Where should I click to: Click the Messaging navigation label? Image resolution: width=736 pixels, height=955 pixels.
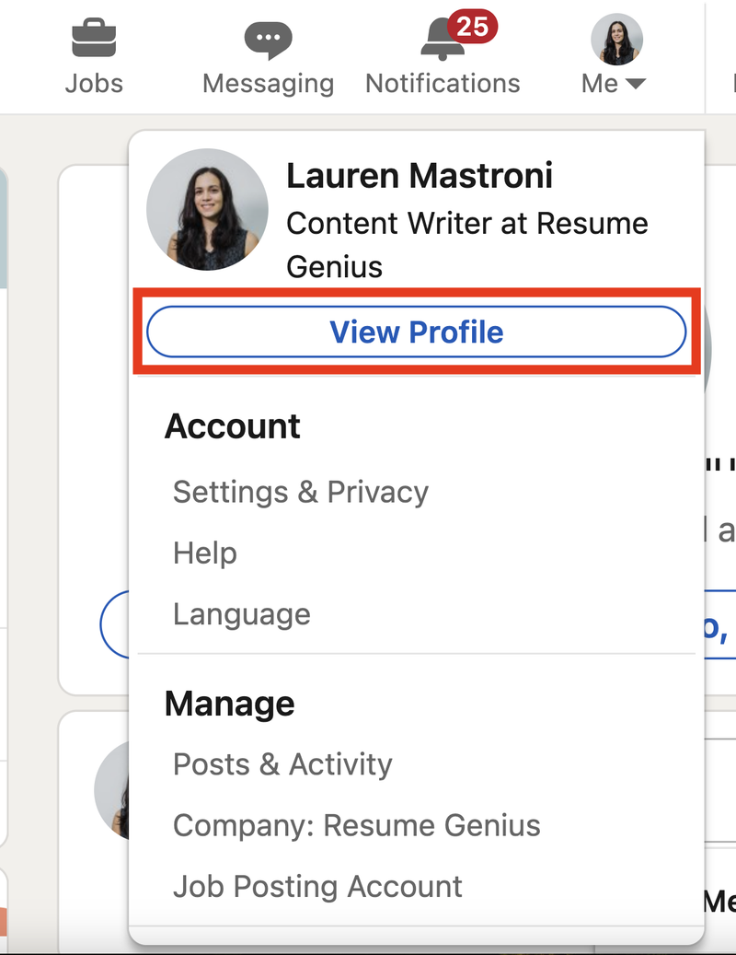coord(267,82)
